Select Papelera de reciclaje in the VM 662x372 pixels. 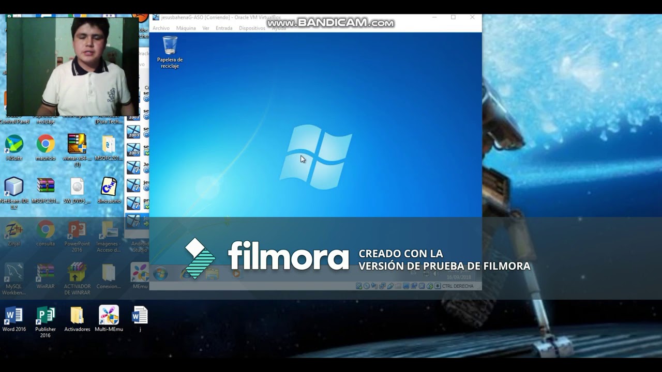(x=170, y=45)
